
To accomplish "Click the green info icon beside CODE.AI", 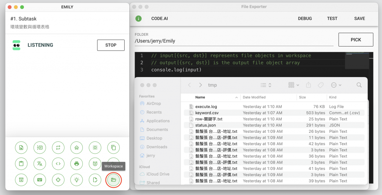I will [x=138, y=19].
